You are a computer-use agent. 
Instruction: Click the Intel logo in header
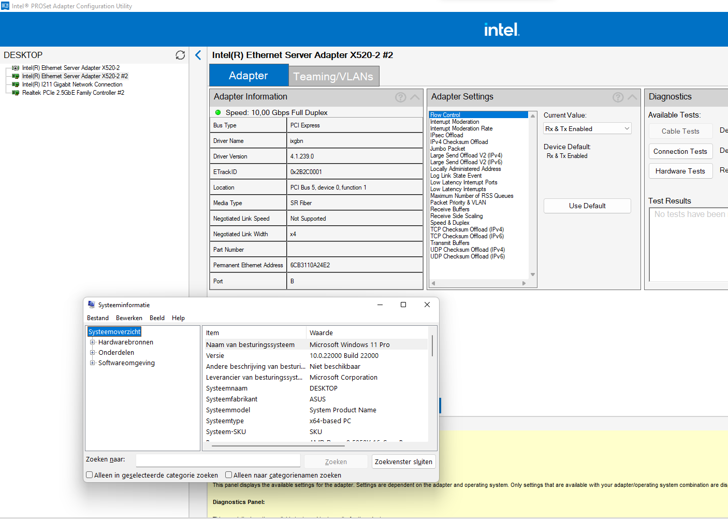tap(502, 30)
